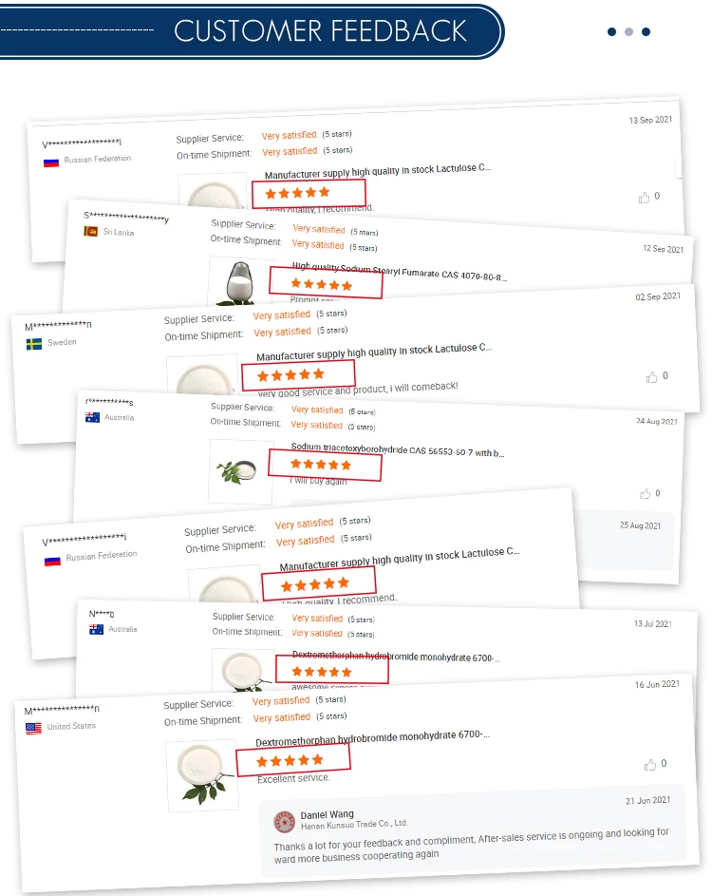This screenshot has width=712, height=896.
Task: Open Sodium Stearyl Fumarate product thumbnail
Action: click(x=240, y=281)
